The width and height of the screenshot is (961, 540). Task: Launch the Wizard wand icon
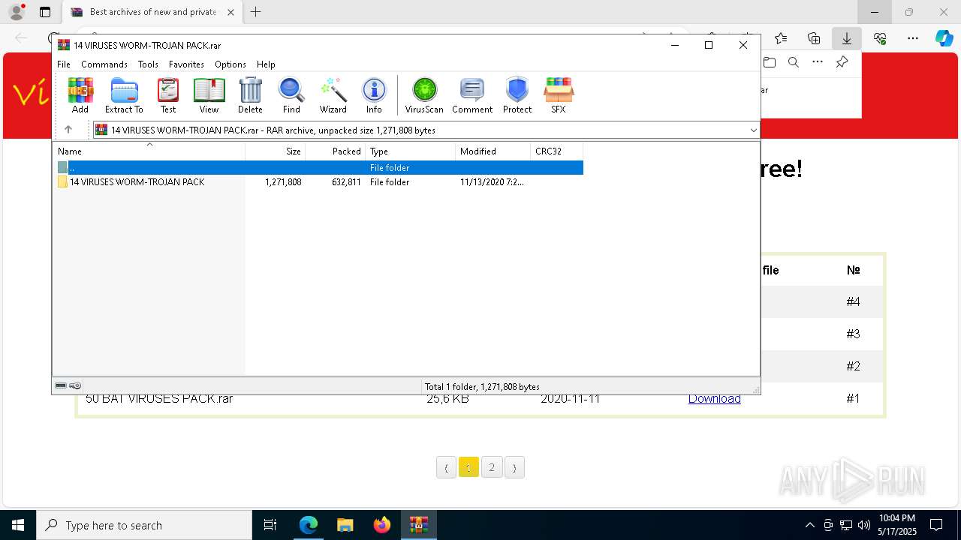pos(333,95)
